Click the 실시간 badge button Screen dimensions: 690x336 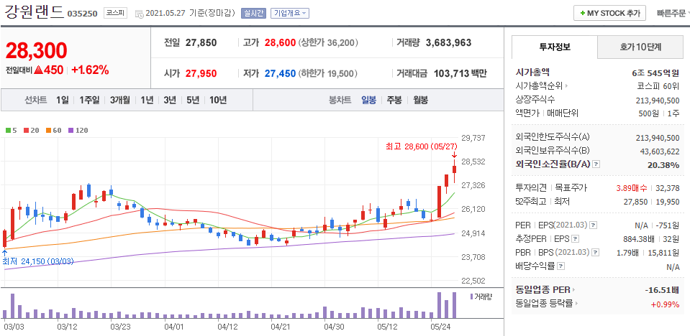pyautogui.click(x=253, y=13)
